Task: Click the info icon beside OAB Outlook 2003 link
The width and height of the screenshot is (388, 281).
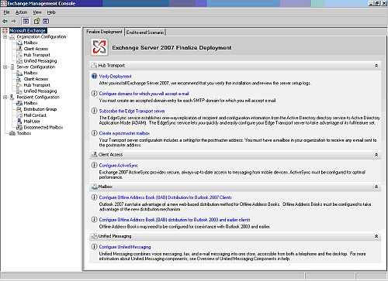Action: pyautogui.click(x=94, y=220)
